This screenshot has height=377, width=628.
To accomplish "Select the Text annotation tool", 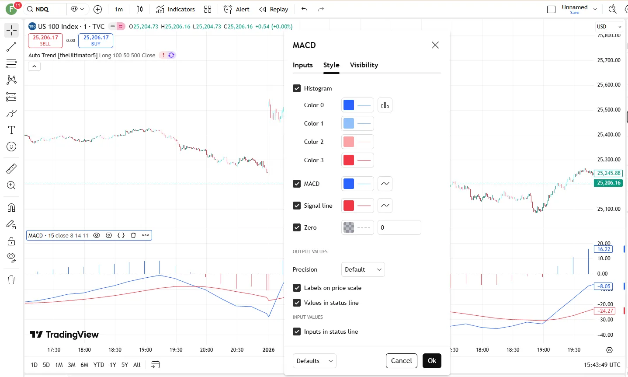I will tap(11, 130).
